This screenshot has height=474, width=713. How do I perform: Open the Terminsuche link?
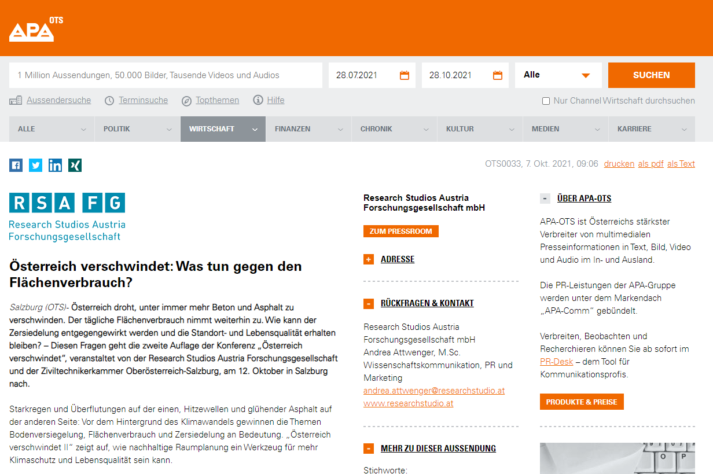144,100
